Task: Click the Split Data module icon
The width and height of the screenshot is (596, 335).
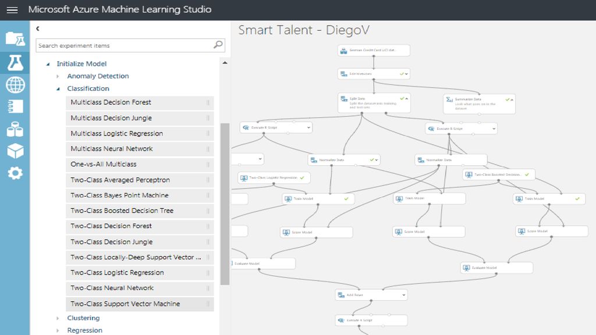Action: coord(344,99)
